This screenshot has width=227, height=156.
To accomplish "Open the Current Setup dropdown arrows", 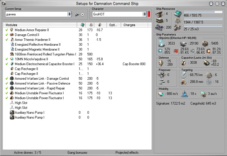I will click(70, 14).
